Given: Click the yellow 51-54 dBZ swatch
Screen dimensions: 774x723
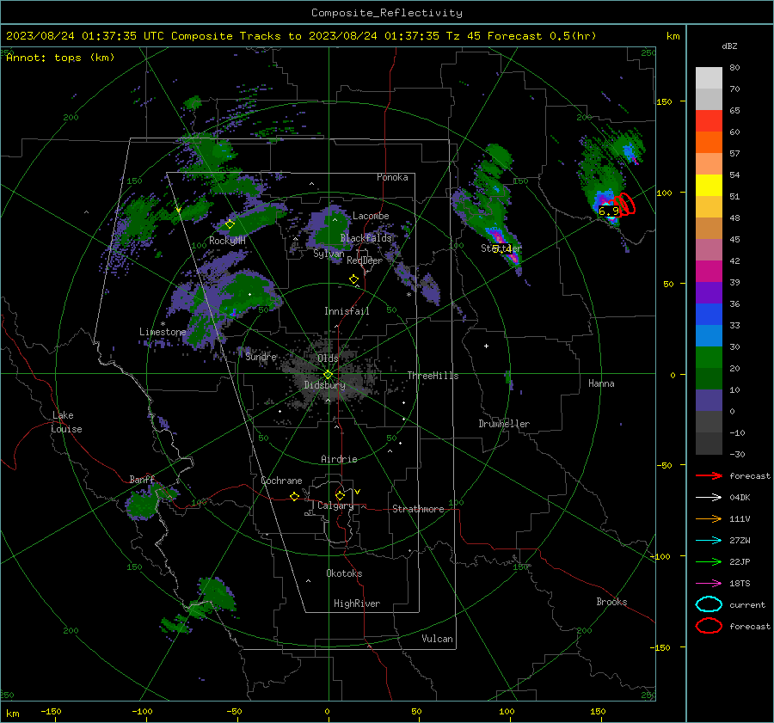Looking at the screenshot, I should (709, 186).
